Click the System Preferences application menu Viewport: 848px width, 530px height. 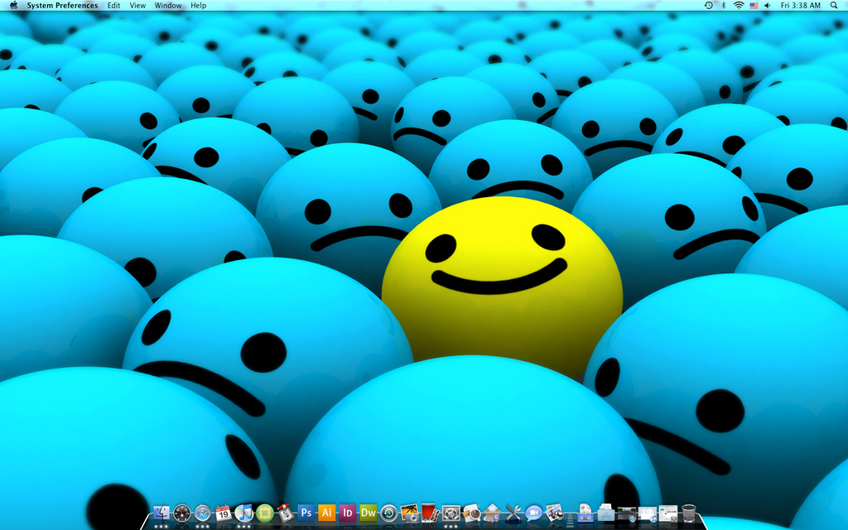coord(62,6)
